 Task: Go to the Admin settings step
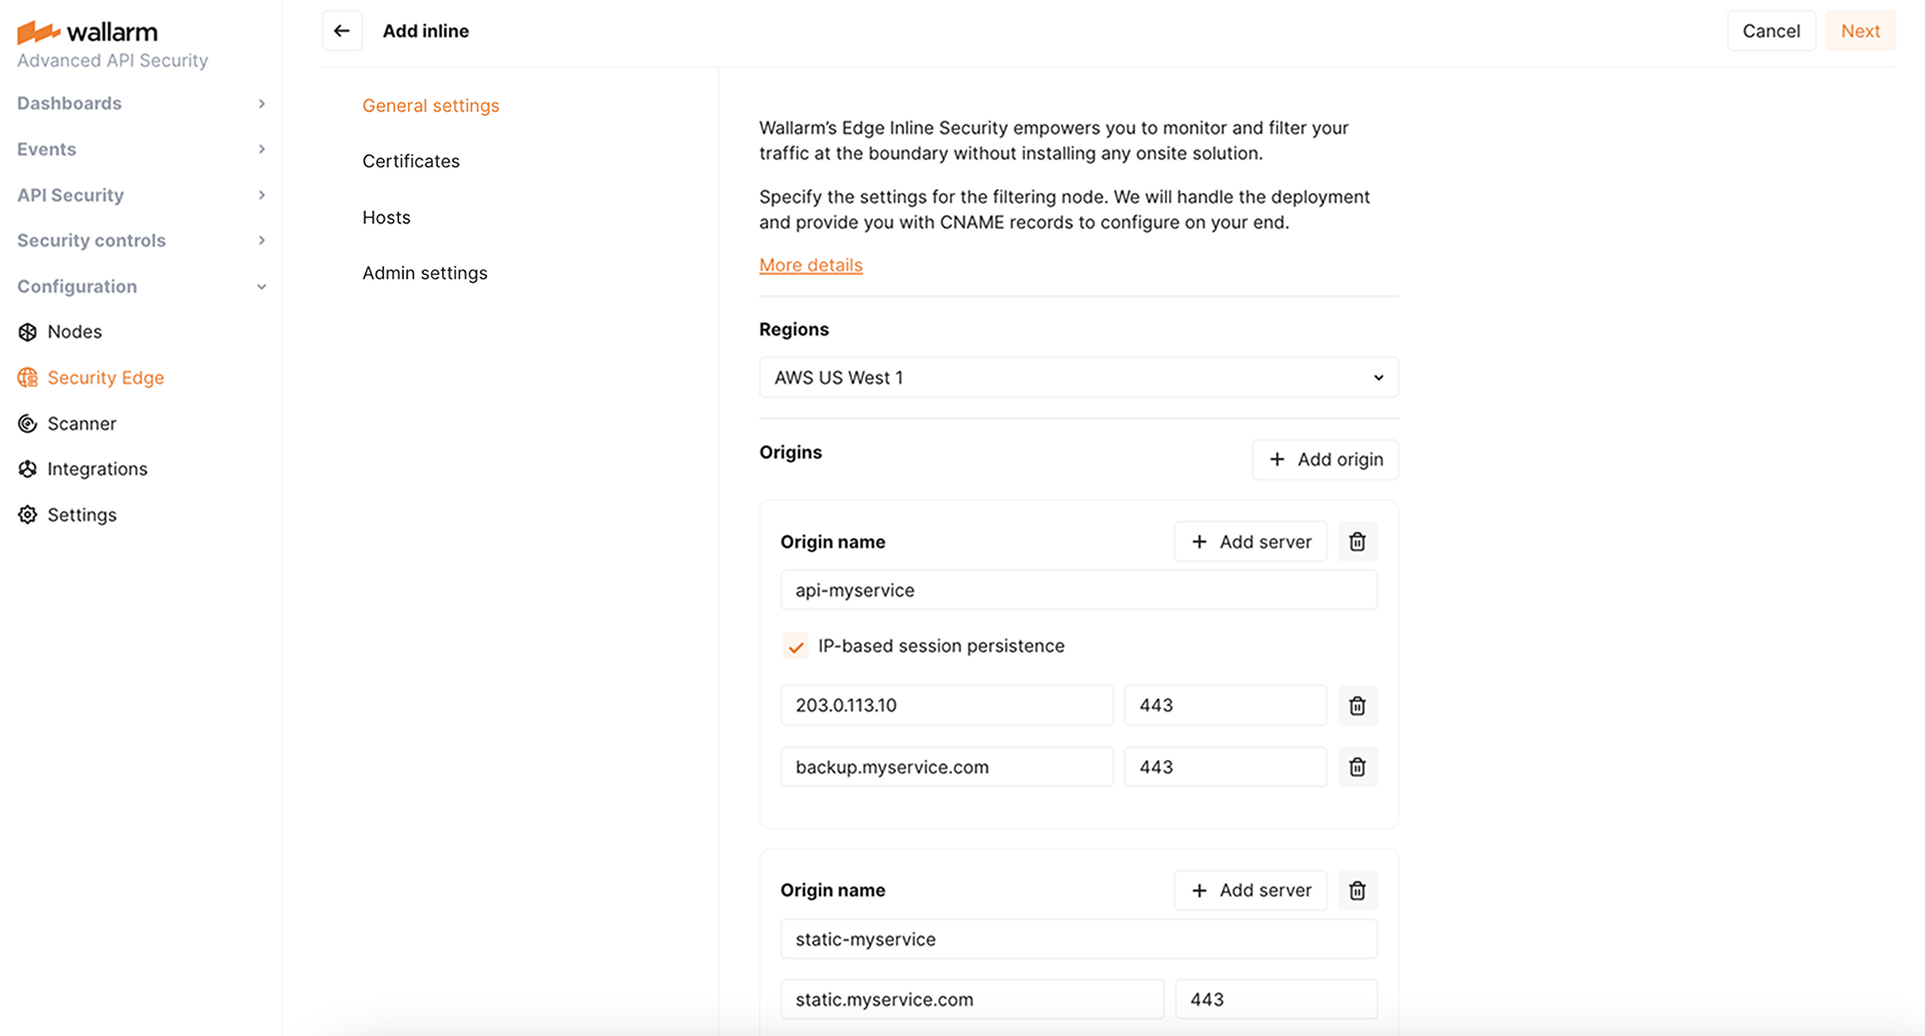point(425,273)
